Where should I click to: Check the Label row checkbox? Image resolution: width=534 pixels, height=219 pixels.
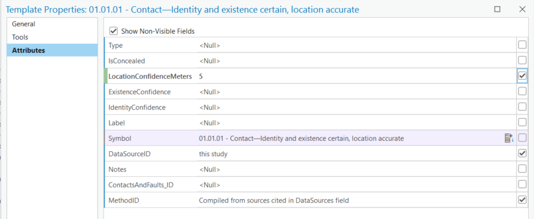click(x=522, y=123)
